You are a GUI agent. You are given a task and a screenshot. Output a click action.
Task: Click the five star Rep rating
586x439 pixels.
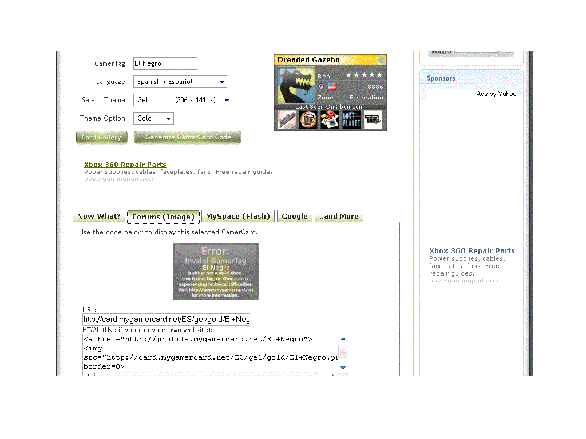click(364, 75)
